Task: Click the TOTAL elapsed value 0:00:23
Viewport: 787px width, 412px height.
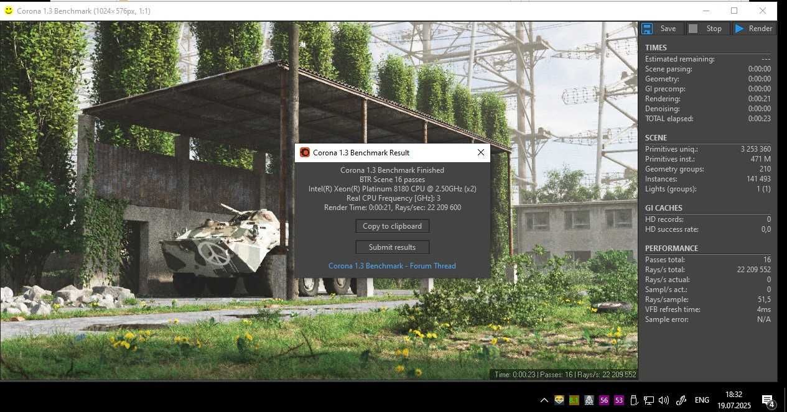Action: 759,119
